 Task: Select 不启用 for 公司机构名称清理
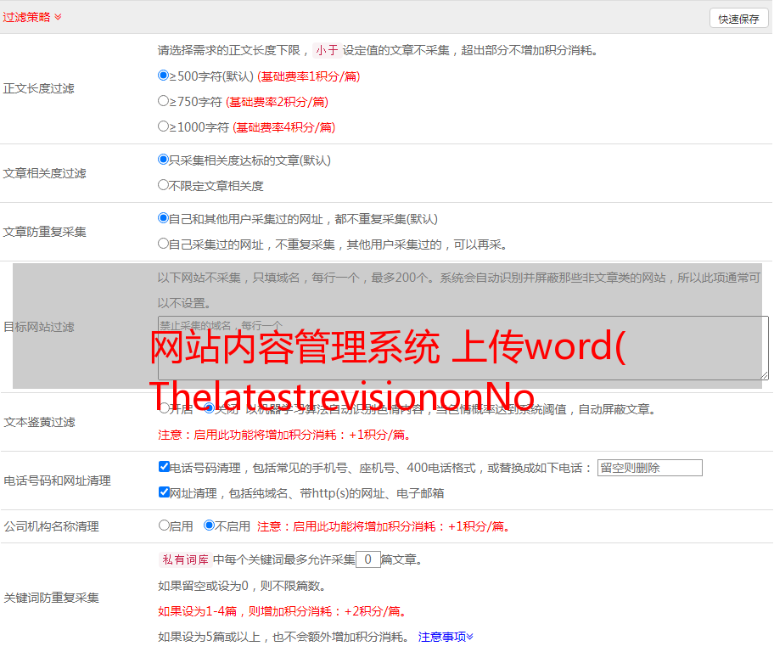point(210,526)
